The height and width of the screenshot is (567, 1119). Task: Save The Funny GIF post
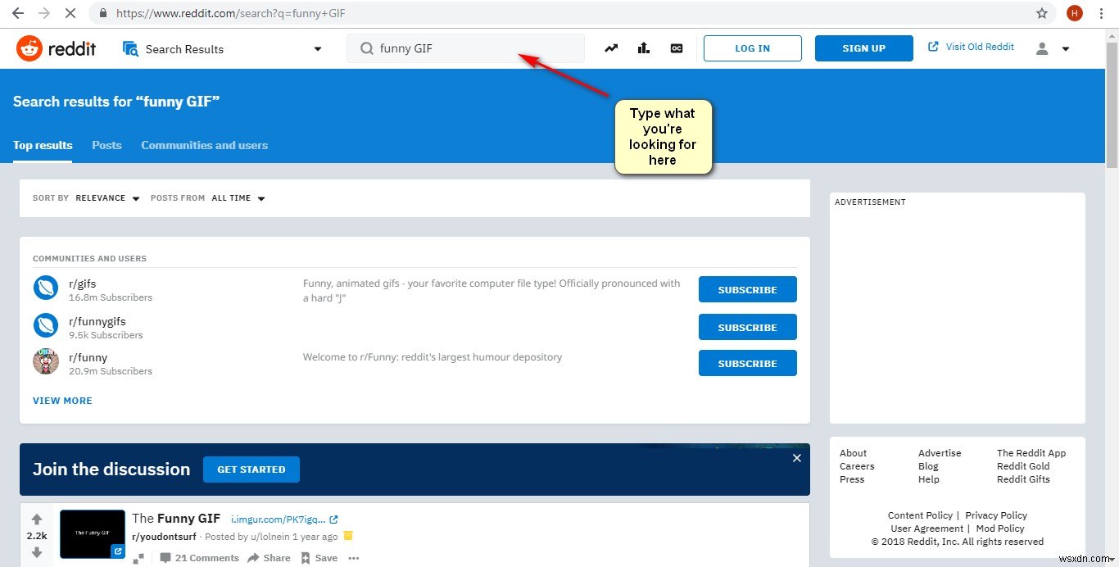(x=319, y=558)
